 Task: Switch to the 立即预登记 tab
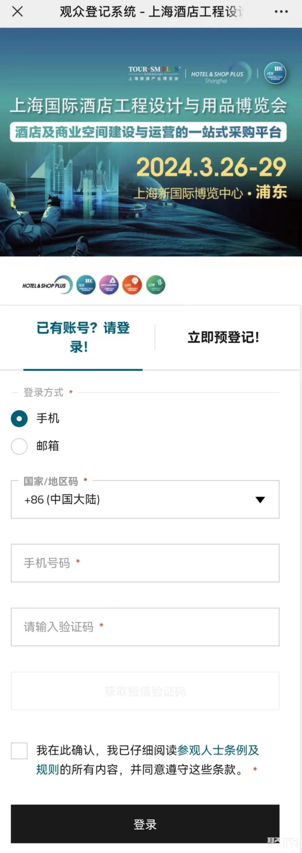coord(223,338)
